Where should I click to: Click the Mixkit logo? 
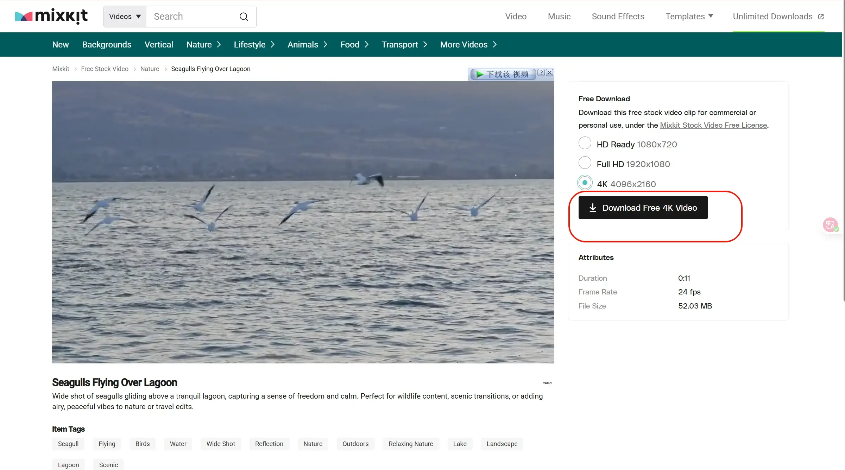click(x=51, y=16)
